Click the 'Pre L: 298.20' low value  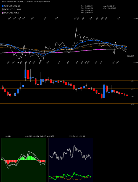coord(87,10)
